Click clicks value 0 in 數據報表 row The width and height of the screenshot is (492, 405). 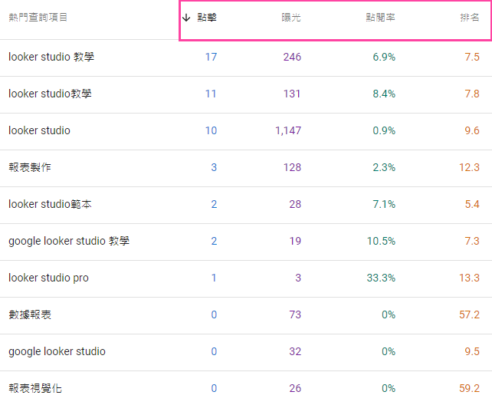click(214, 314)
